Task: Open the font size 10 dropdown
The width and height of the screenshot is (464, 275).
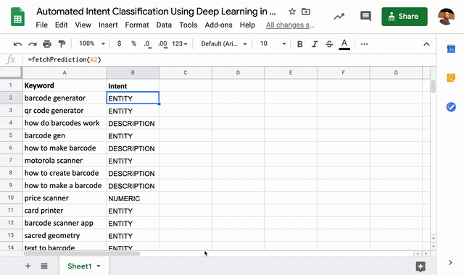Action: pyautogui.click(x=273, y=43)
